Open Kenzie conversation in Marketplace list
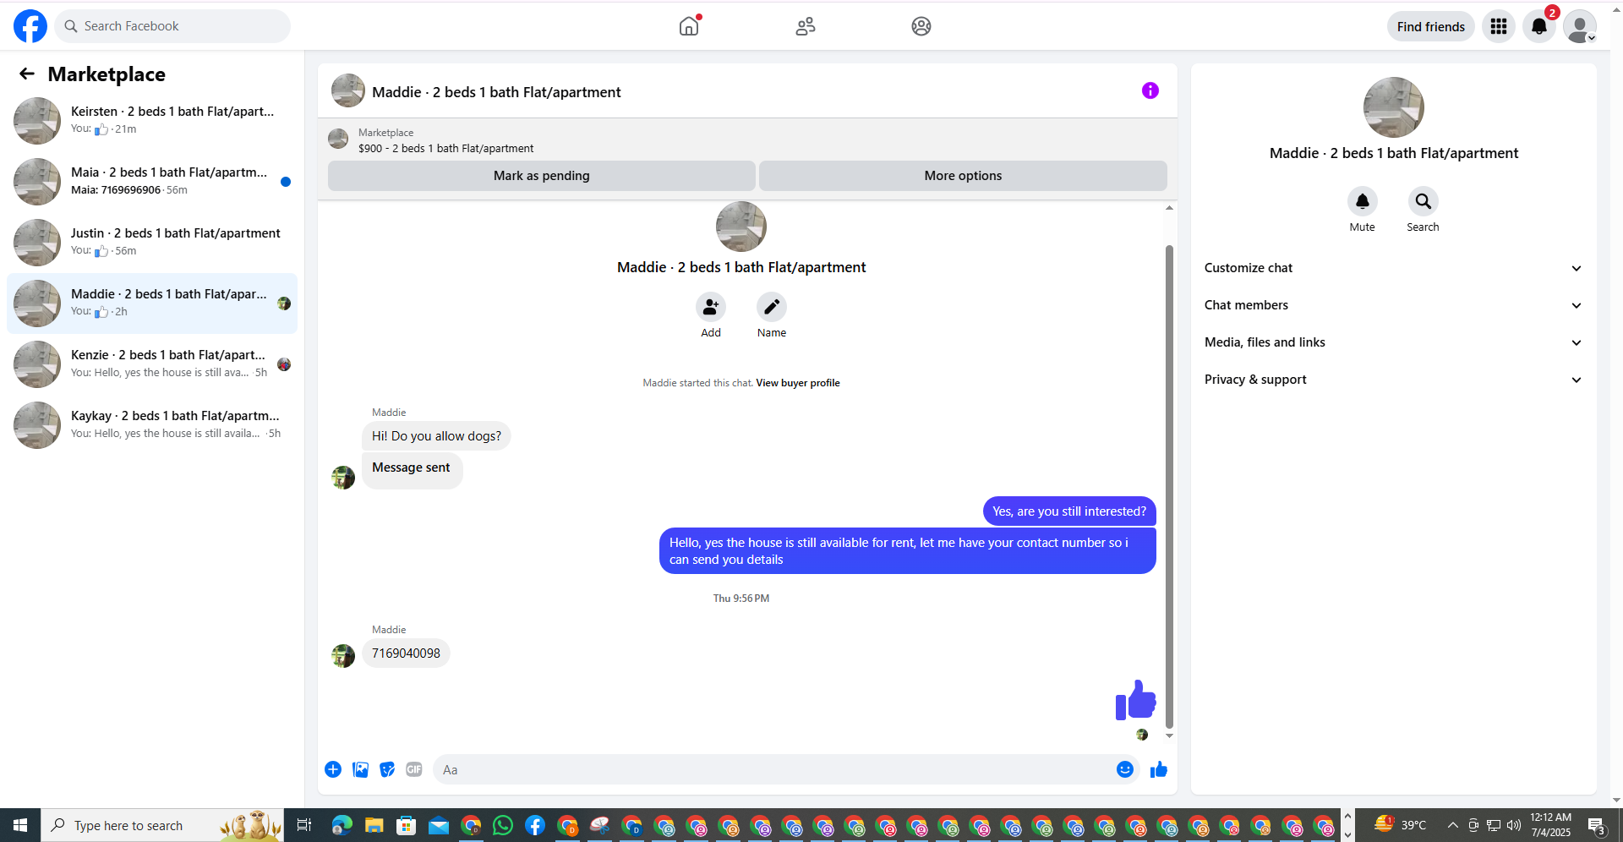The image size is (1623, 842). point(152,364)
